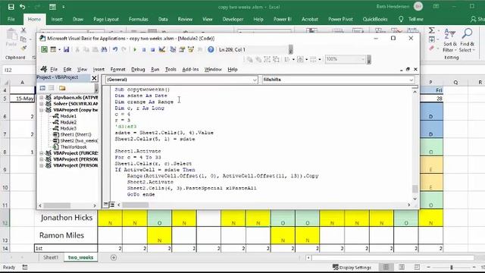This screenshot has width=485, height=273.
Task: Open Display Settings in Excel status bar
Action: pos(352,267)
